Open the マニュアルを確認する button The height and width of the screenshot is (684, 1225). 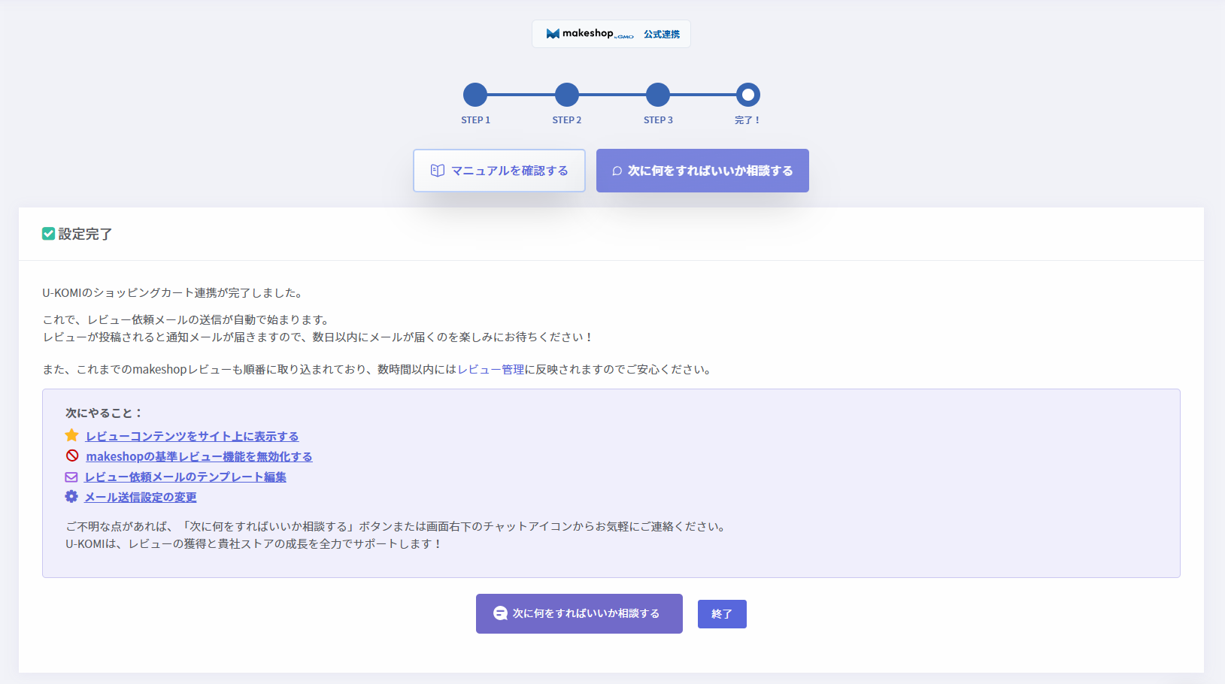click(x=499, y=171)
